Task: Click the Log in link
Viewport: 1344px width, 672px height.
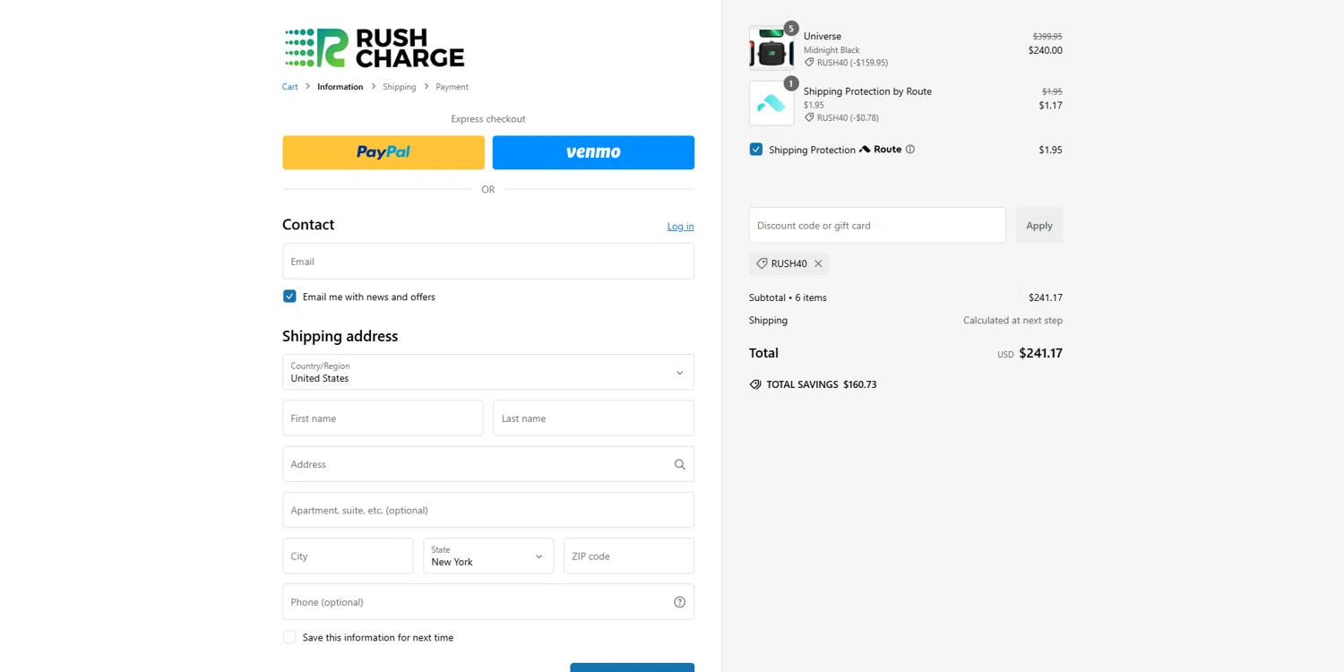Action: pos(680,227)
